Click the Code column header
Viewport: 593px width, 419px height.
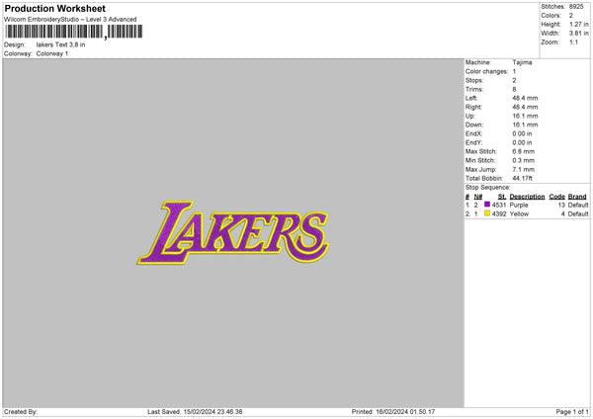click(557, 197)
